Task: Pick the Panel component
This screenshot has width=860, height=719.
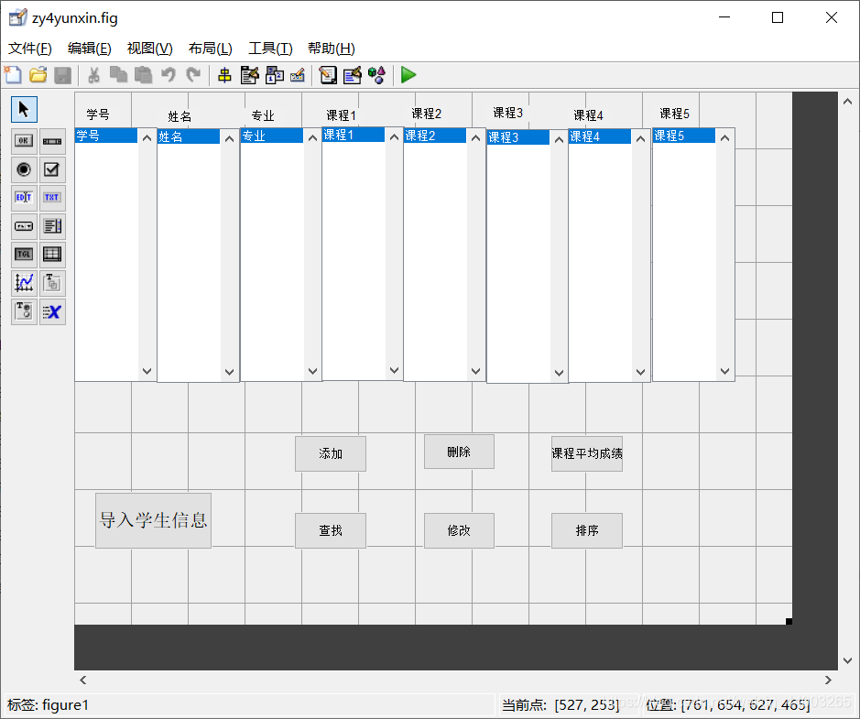Action: tap(52, 283)
